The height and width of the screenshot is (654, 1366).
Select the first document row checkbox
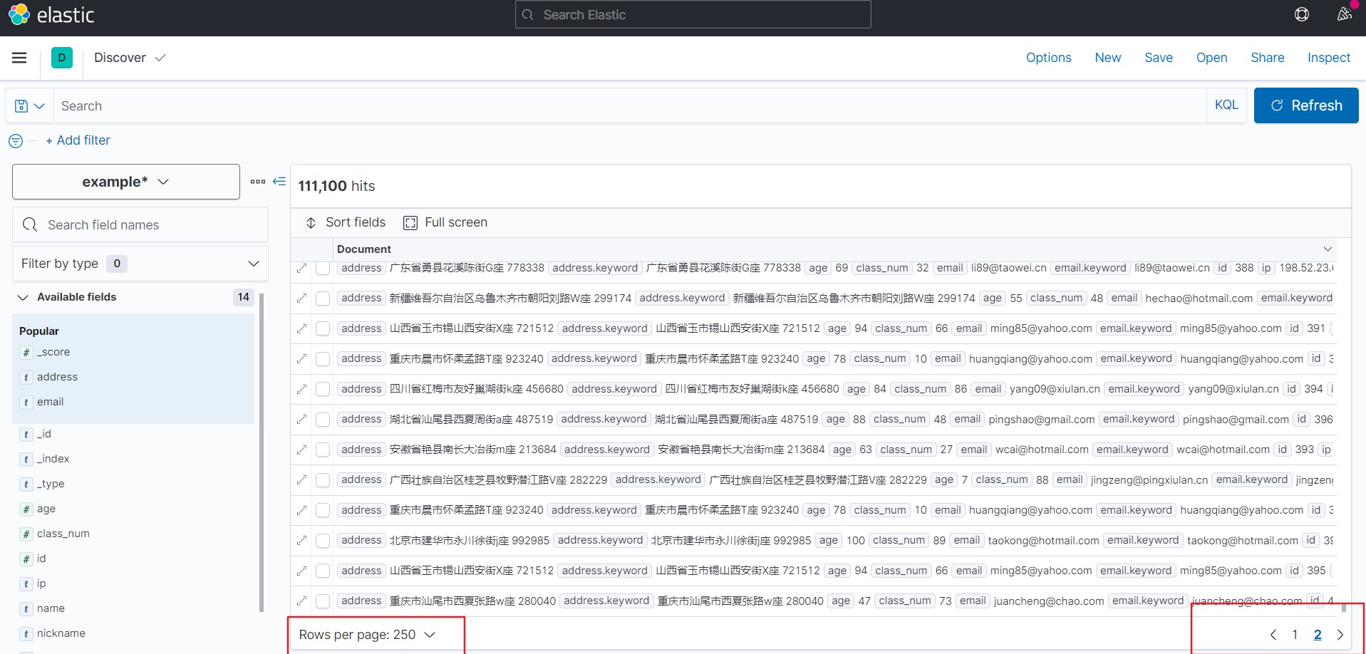323,269
